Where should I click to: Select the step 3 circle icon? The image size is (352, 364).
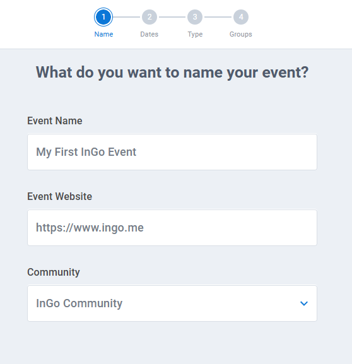pos(195,17)
